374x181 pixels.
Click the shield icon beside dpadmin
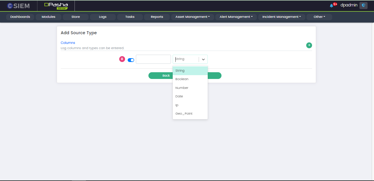pos(363,5)
